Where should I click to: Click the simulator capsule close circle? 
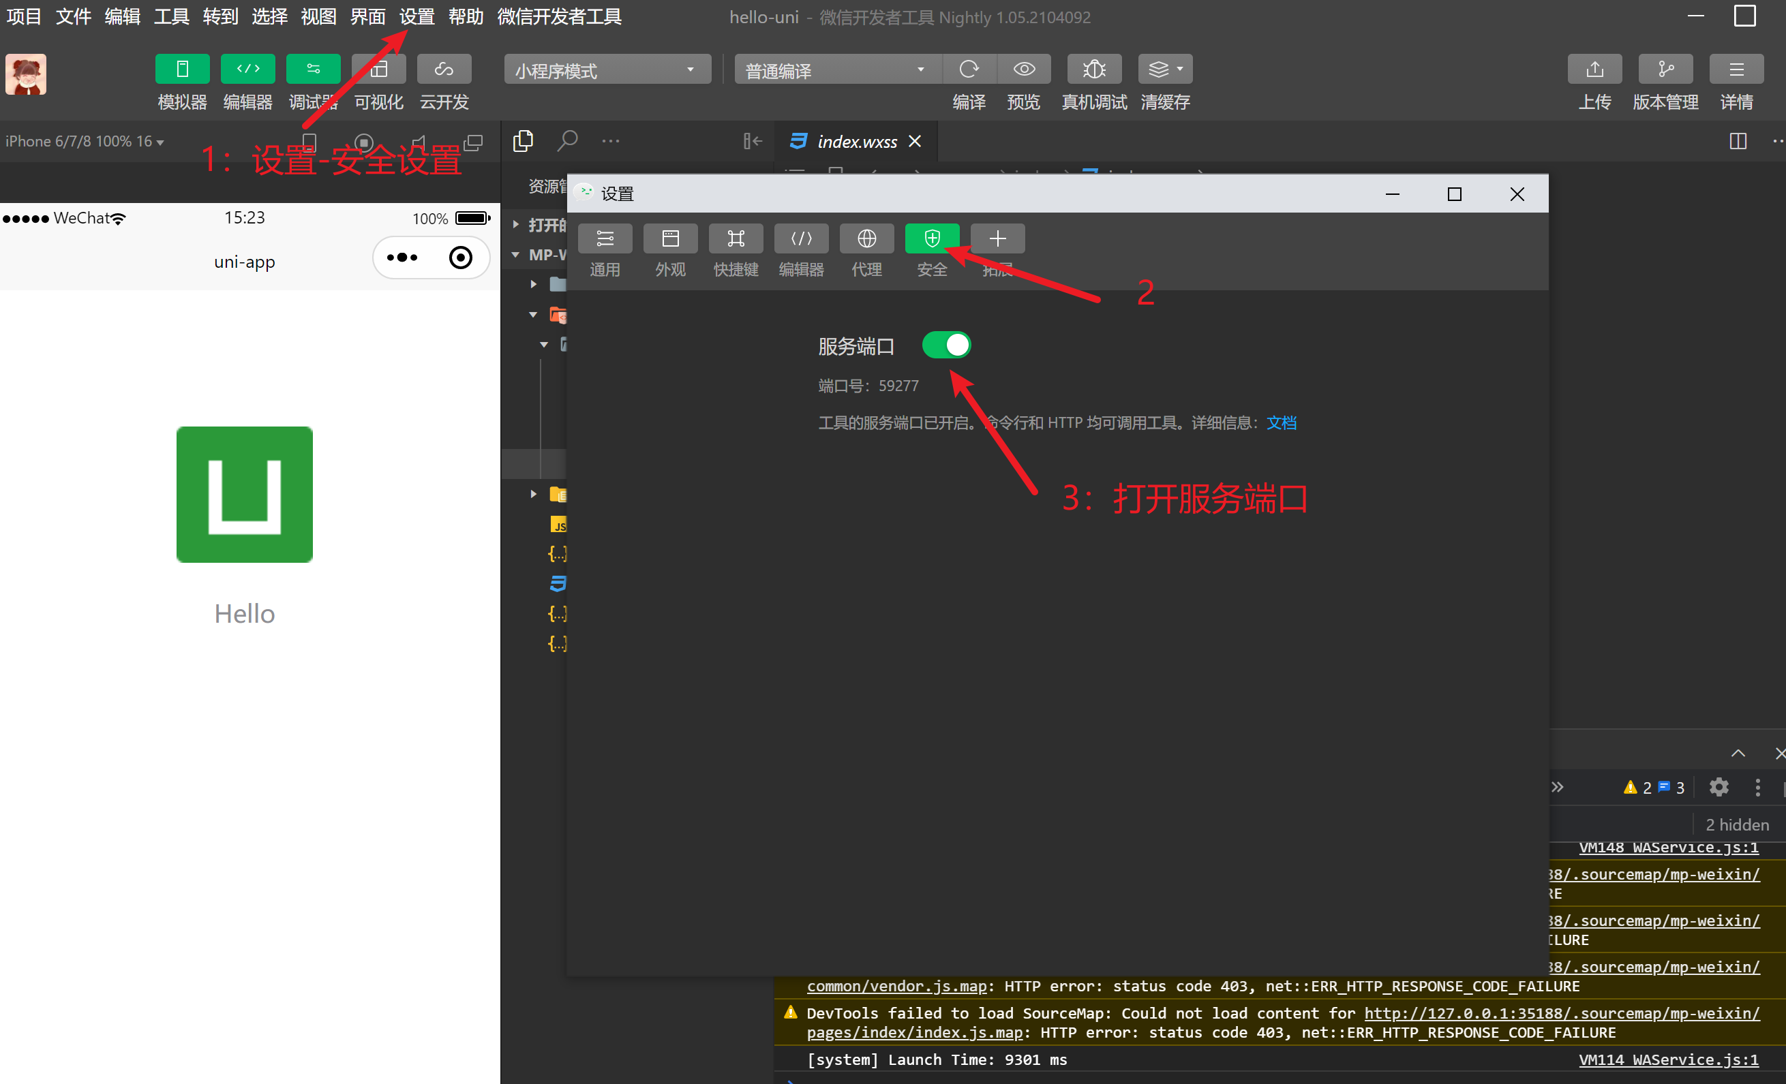coord(461,258)
